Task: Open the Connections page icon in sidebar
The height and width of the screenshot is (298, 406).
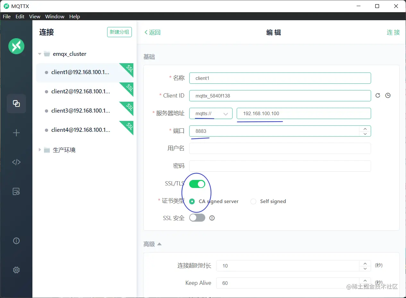Action: click(x=16, y=103)
